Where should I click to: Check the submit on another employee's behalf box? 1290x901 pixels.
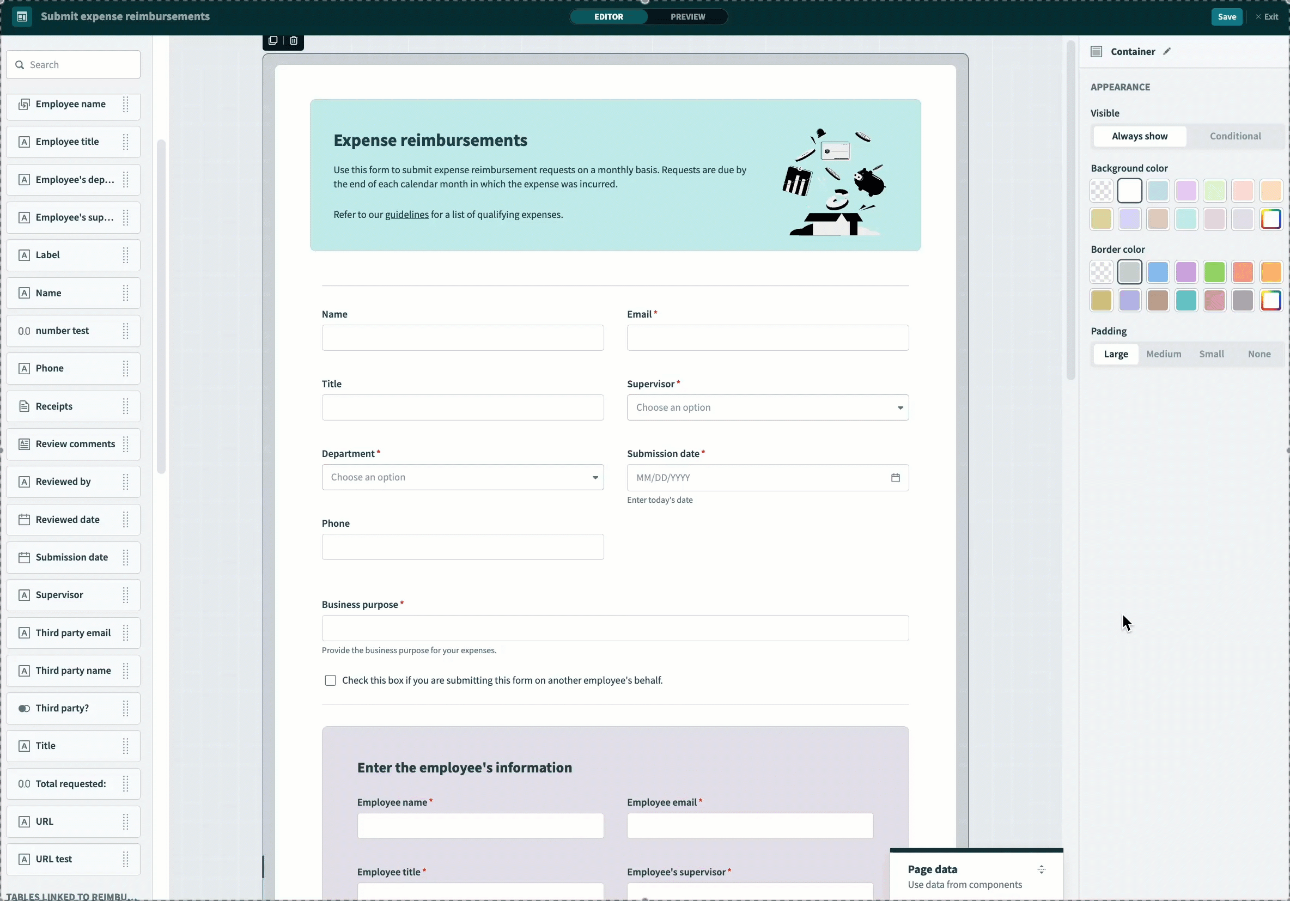coord(330,680)
